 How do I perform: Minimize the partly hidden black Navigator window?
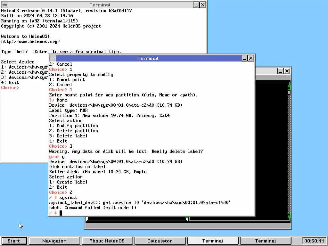(x=281, y=71)
